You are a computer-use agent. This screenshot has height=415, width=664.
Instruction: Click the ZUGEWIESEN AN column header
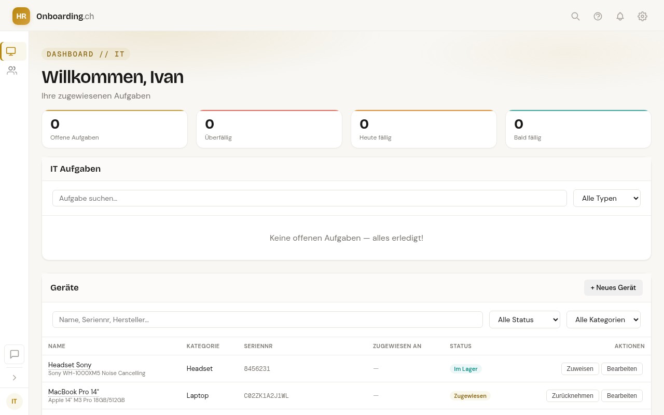397,346
